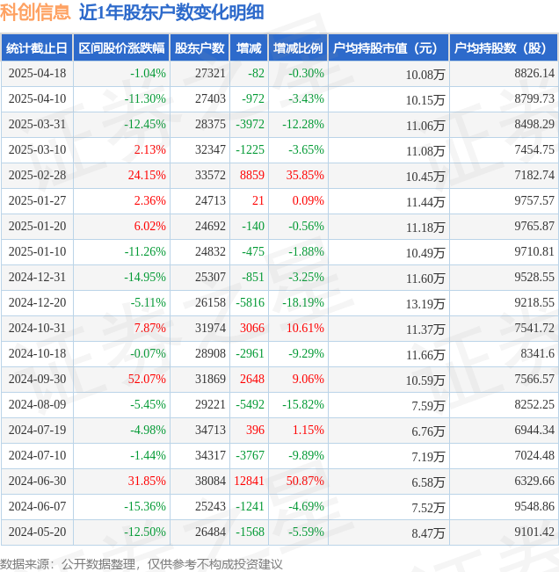Select the date cell 2024-05-20
This screenshot has height=572, width=559.
click(37, 532)
